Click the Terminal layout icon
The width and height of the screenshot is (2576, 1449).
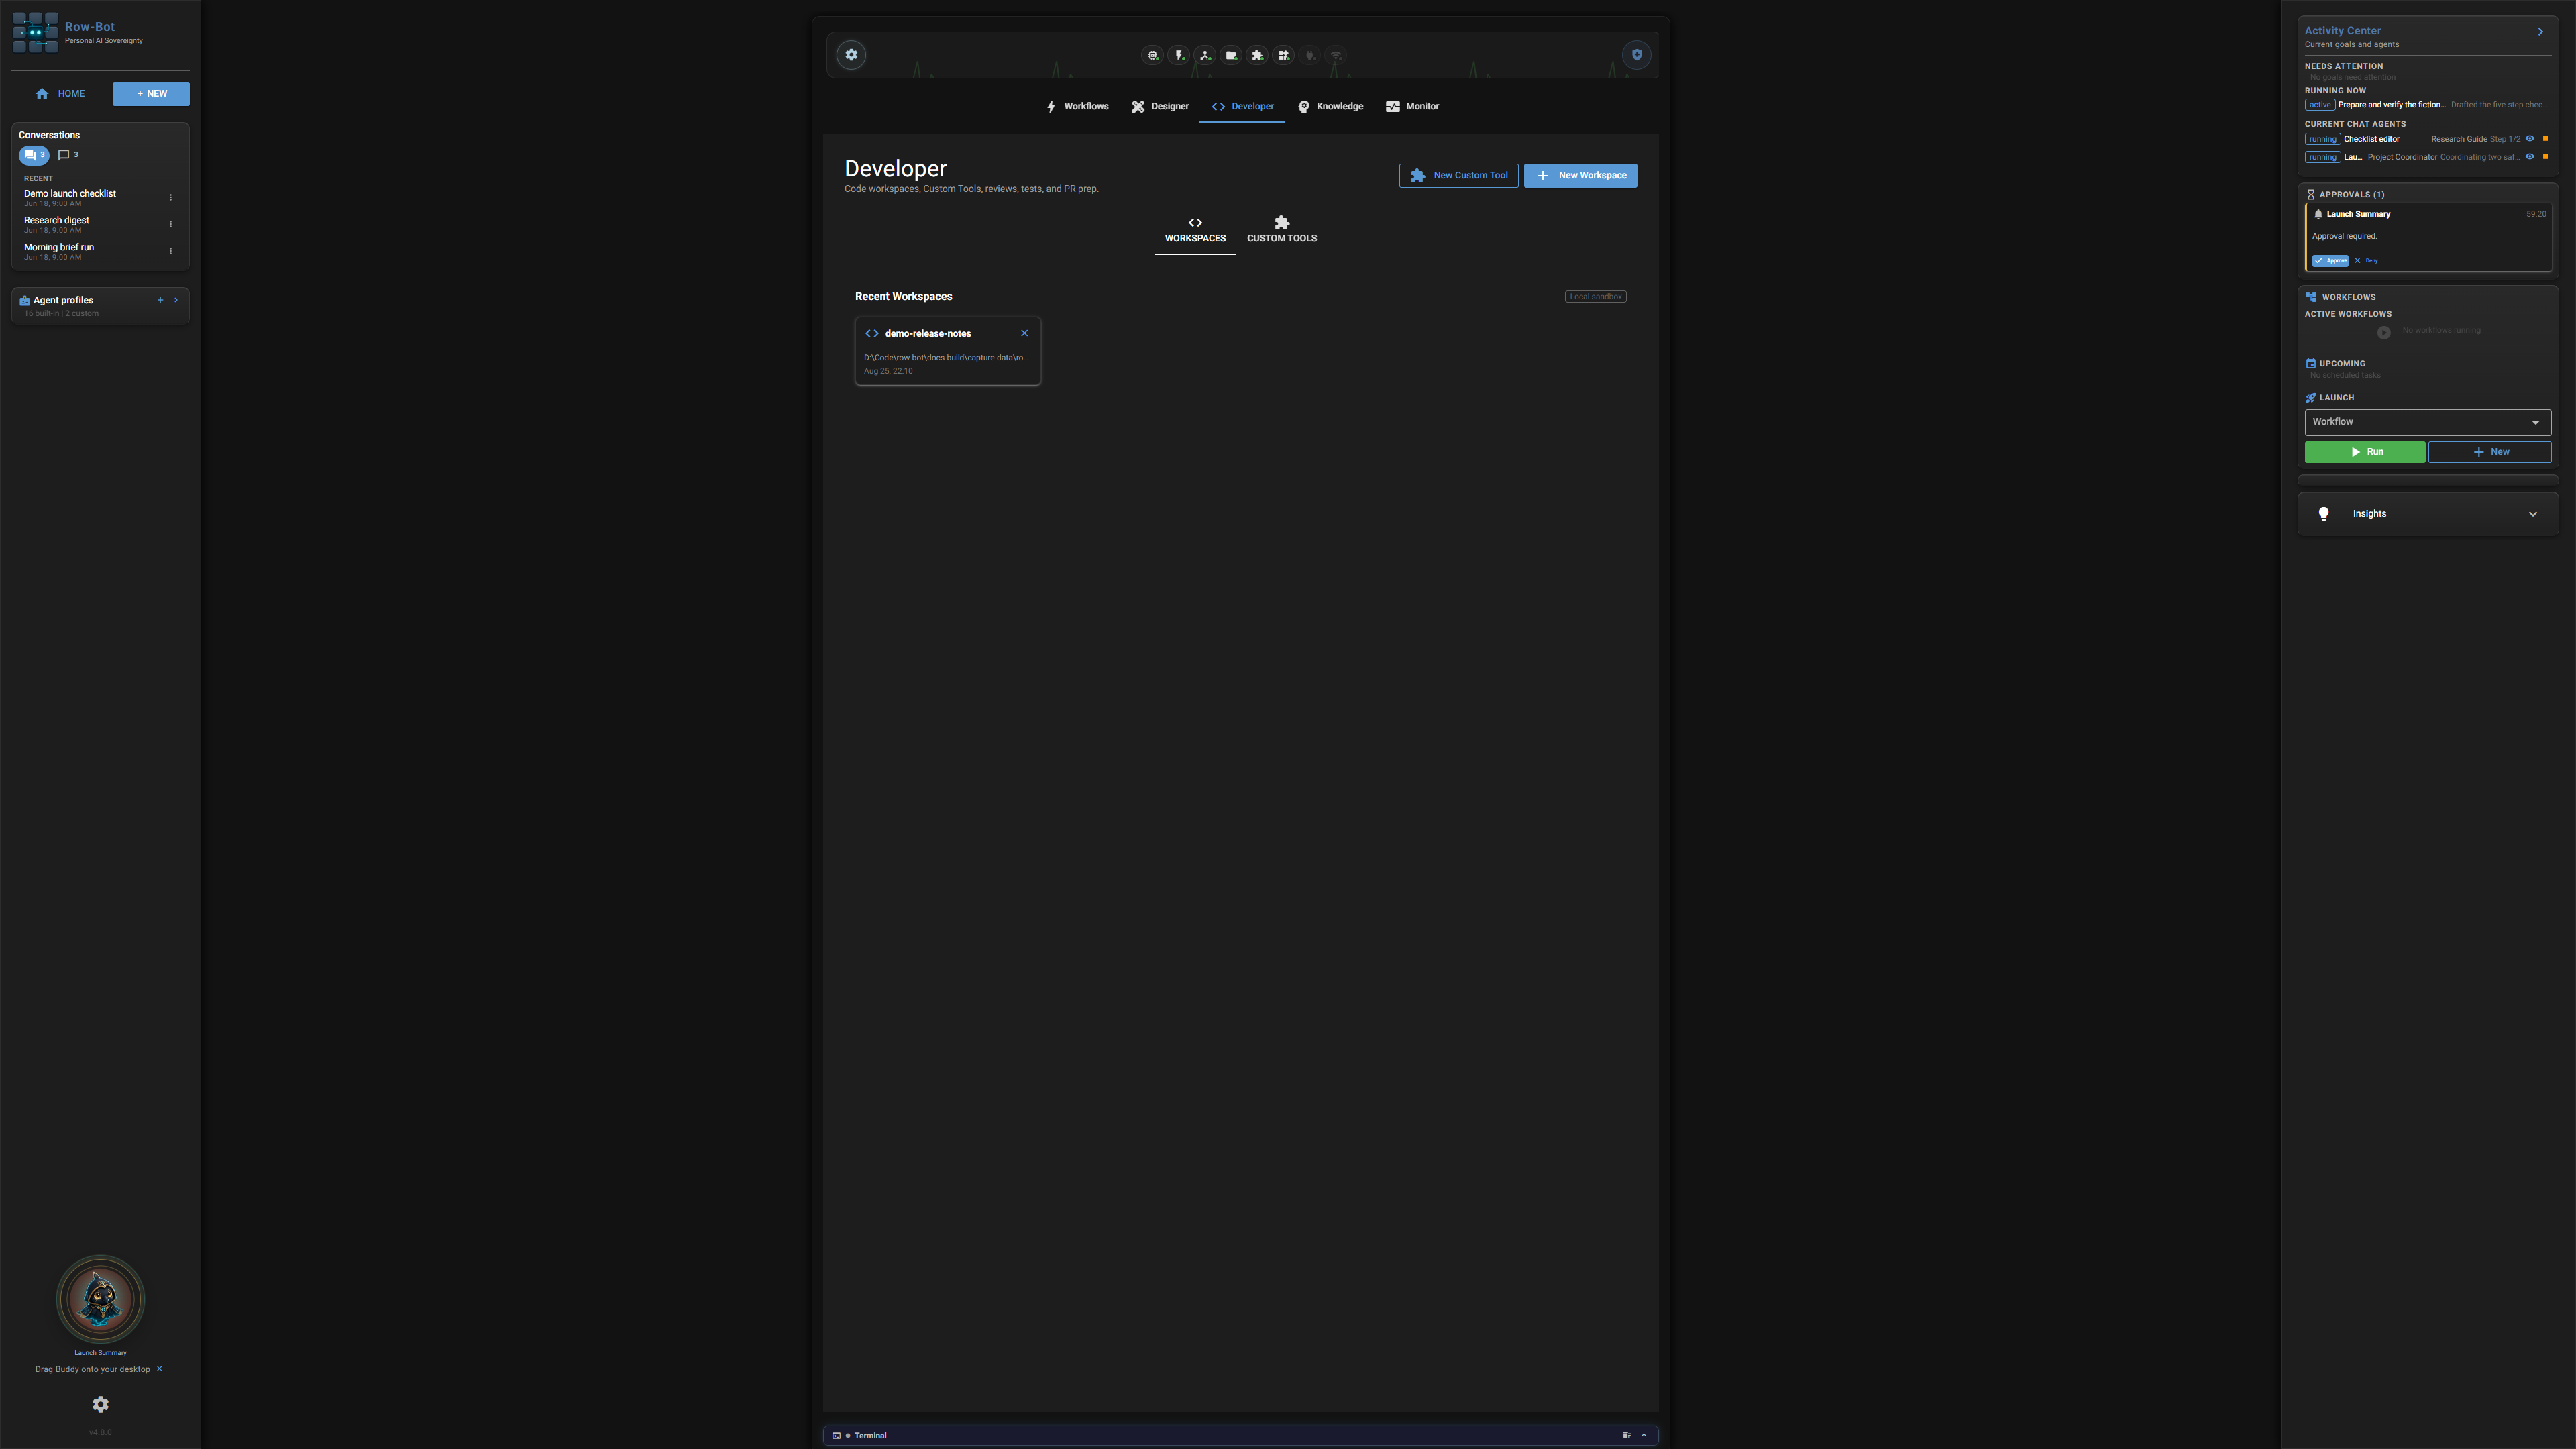point(1626,1435)
